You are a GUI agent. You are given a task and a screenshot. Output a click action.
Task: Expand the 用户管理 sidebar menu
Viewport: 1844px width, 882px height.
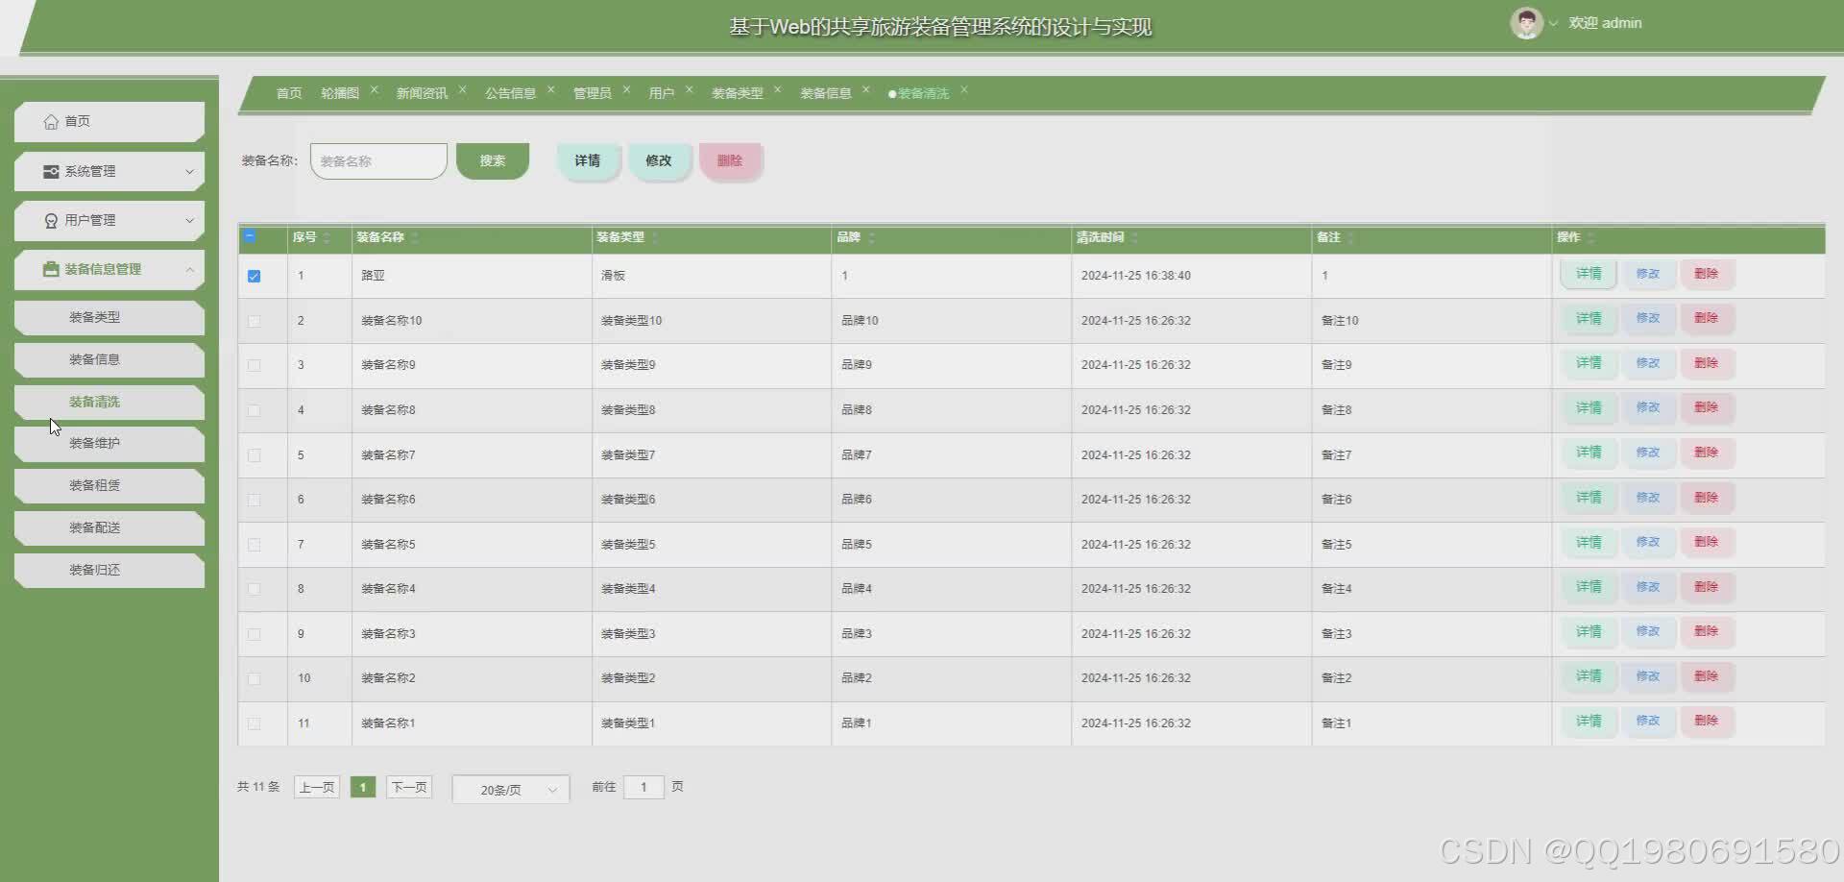109,220
